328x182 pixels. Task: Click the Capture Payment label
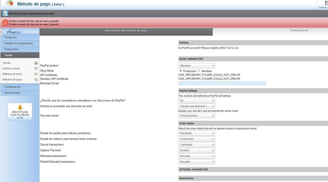[50, 150]
